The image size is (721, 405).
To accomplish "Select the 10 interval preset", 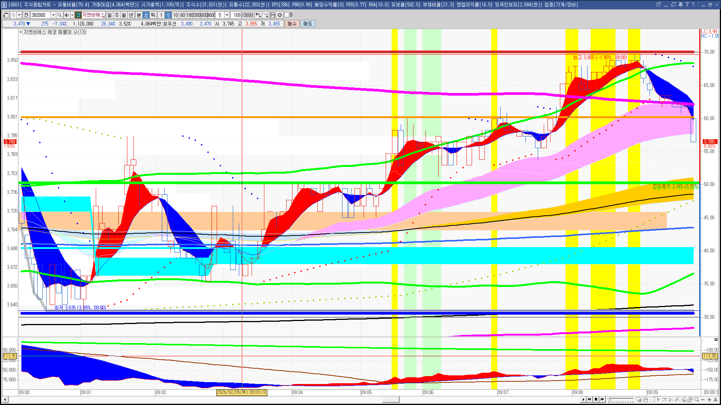I will (x=175, y=15).
